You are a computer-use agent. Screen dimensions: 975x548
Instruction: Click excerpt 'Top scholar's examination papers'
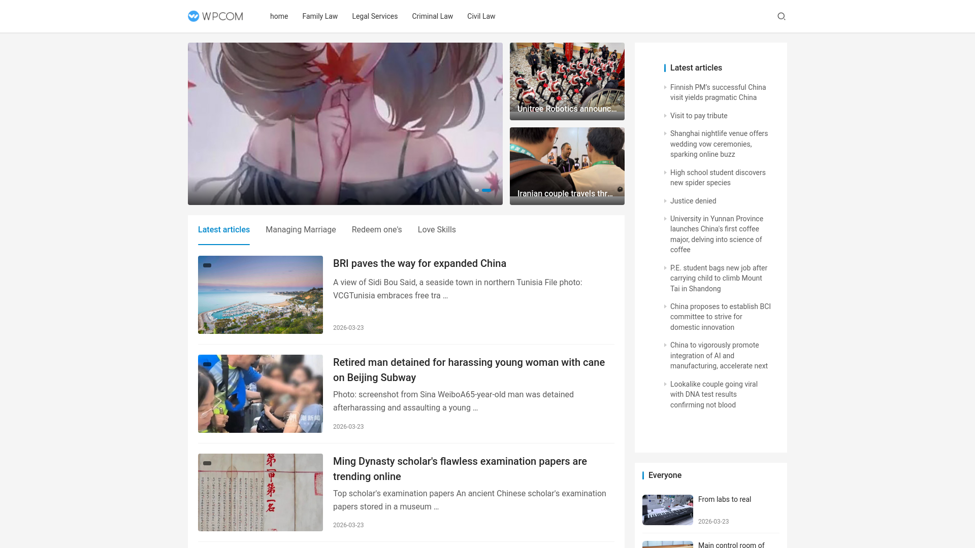click(x=470, y=500)
